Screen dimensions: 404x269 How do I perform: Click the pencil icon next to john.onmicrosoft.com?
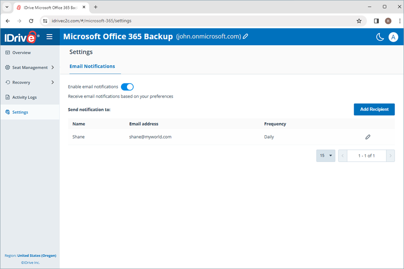tap(245, 36)
